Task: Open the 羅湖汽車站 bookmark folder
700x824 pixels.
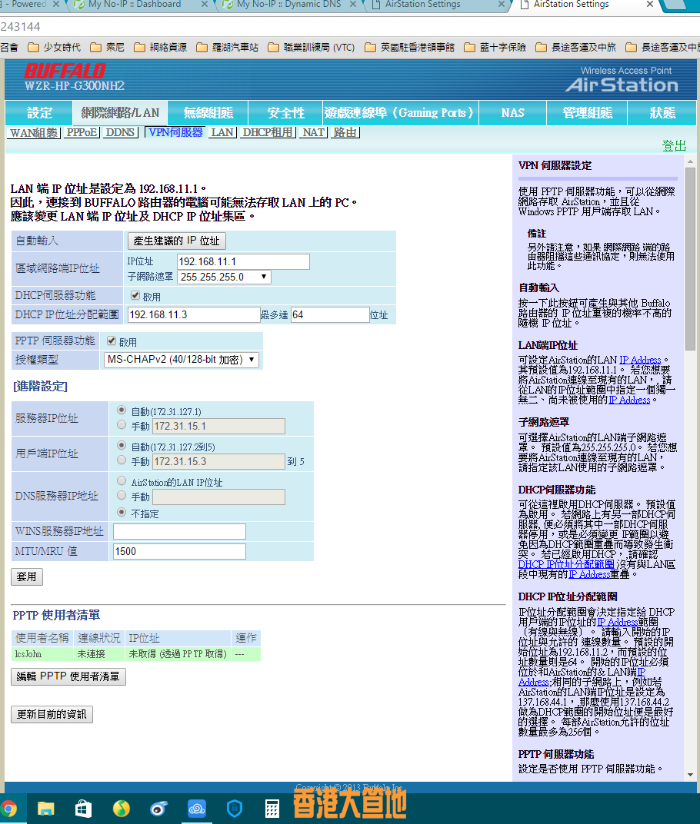Action: [227, 48]
